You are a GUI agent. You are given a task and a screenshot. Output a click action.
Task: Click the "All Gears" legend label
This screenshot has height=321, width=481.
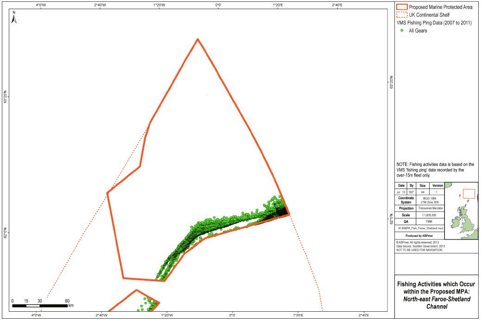click(418, 31)
